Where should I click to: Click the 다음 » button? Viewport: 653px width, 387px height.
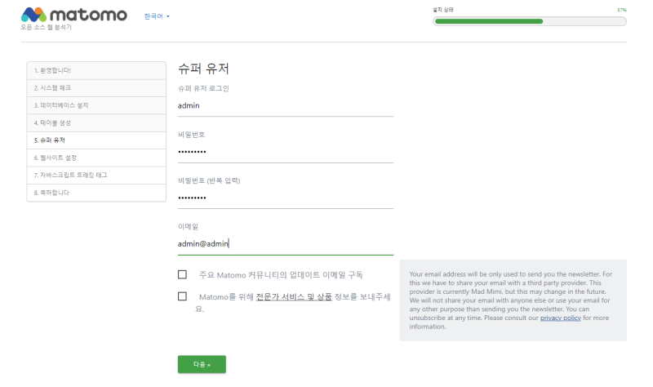coord(202,364)
